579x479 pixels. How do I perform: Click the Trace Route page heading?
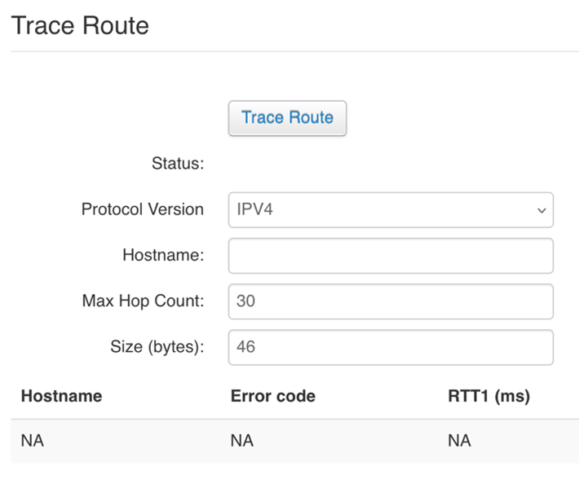(x=80, y=25)
